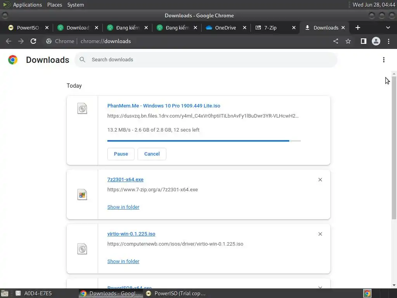Open the Downloads page more actions menu

coord(384,60)
